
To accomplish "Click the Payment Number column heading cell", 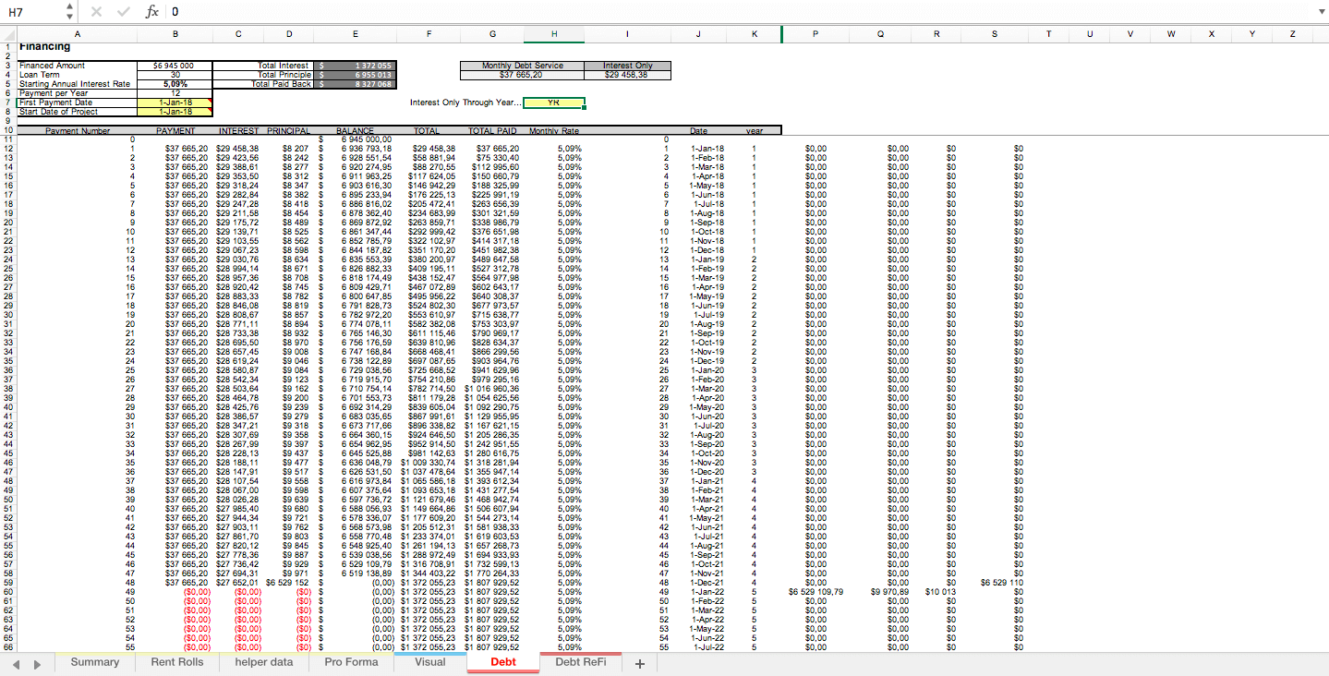I will click(x=78, y=131).
